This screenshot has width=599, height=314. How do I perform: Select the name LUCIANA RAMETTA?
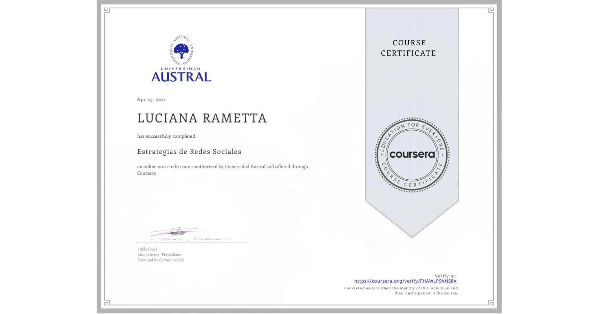click(x=202, y=118)
